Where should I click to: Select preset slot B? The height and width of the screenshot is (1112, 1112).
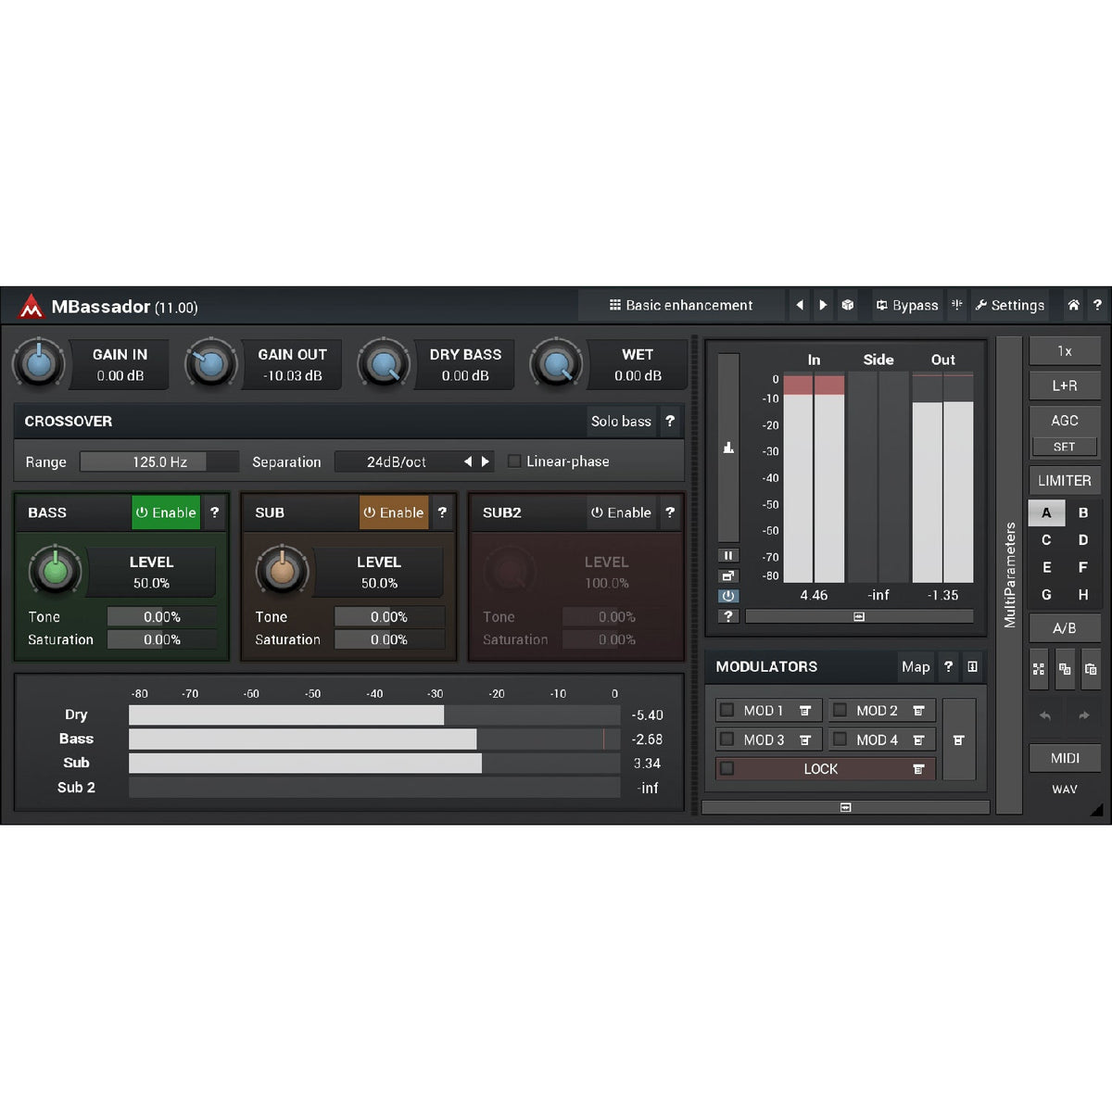(x=1082, y=512)
